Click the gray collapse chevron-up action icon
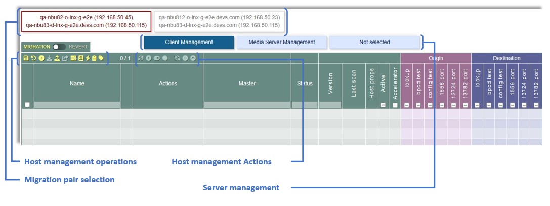 193,58
